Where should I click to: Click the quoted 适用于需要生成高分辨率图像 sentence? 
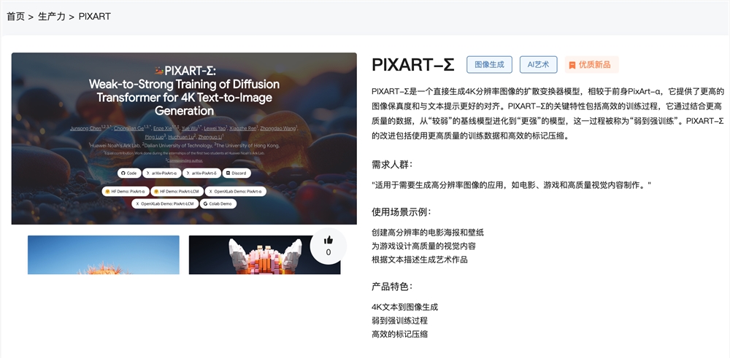pyautogui.click(x=511, y=185)
